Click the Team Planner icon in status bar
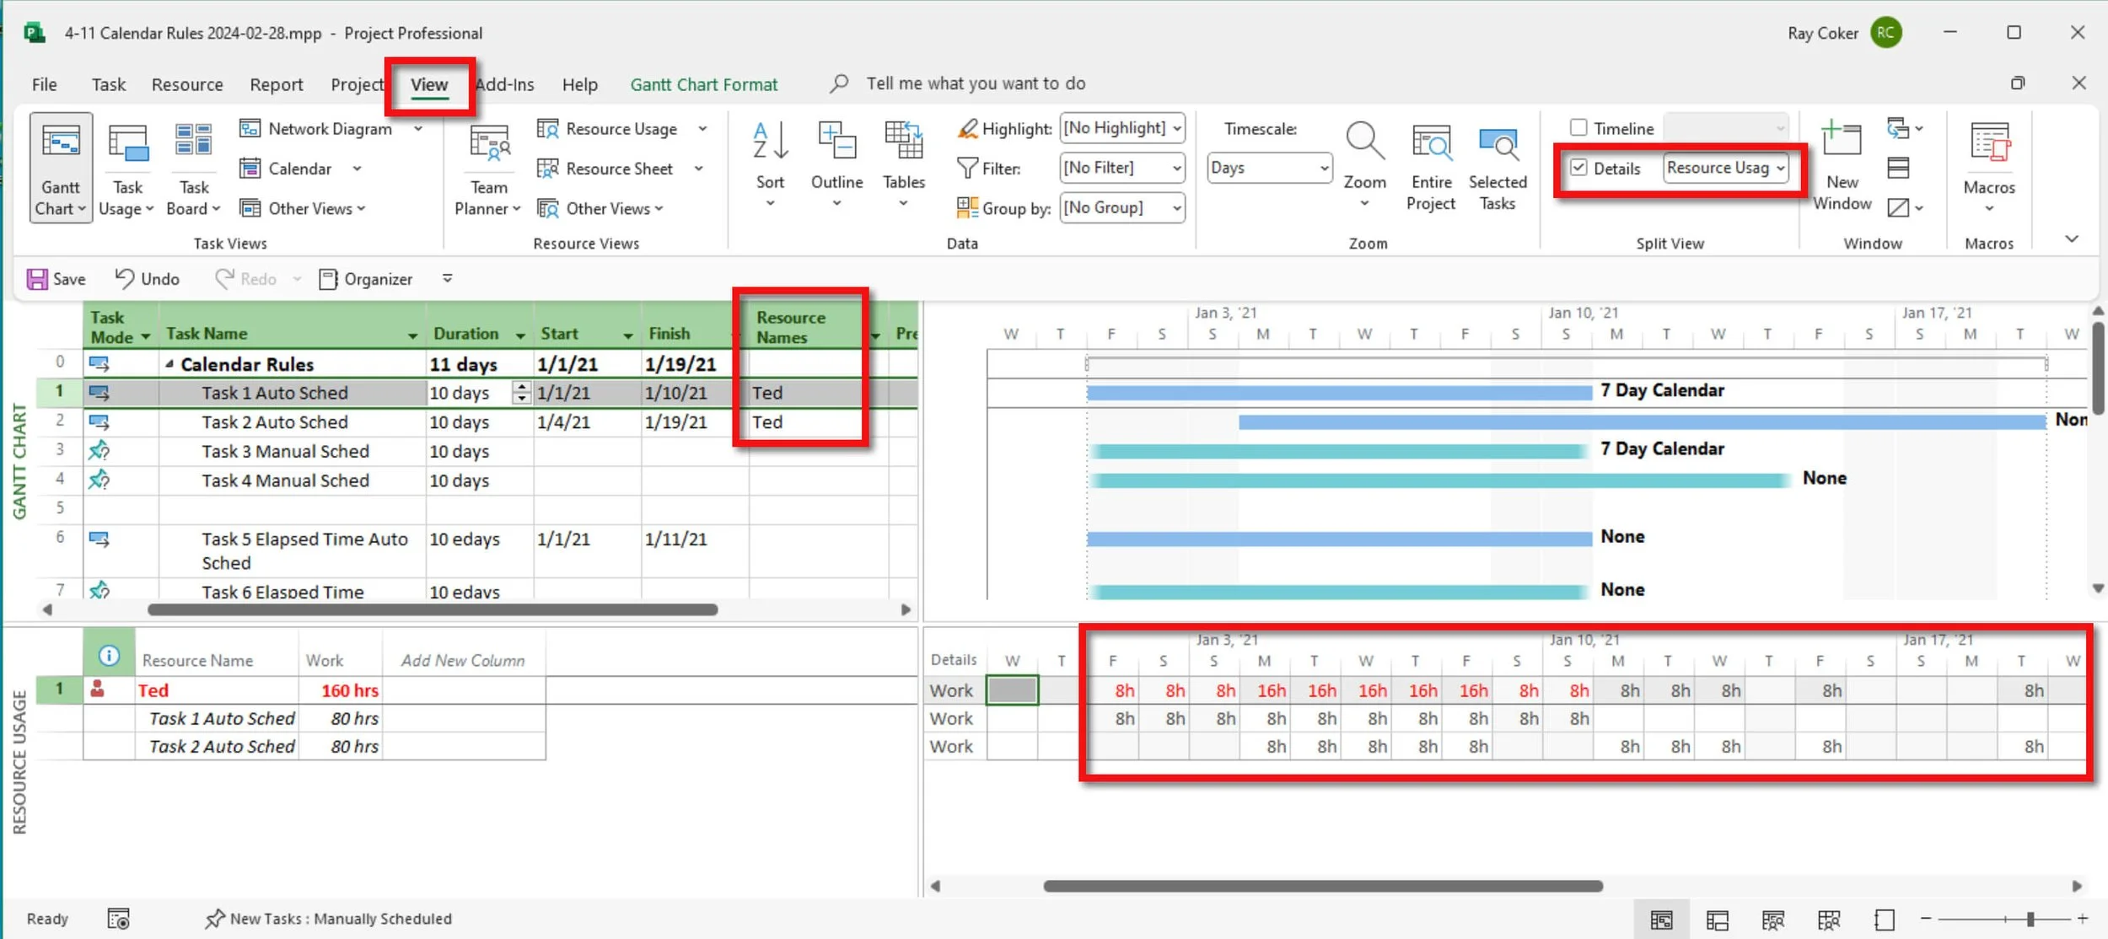 pos(1773,920)
